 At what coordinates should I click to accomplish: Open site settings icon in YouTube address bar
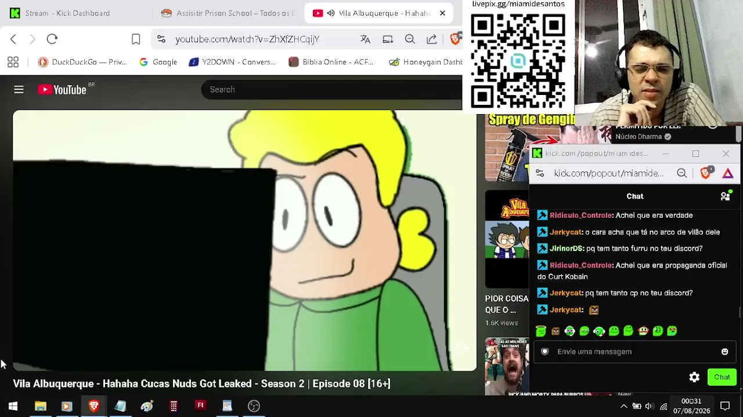[x=161, y=39]
